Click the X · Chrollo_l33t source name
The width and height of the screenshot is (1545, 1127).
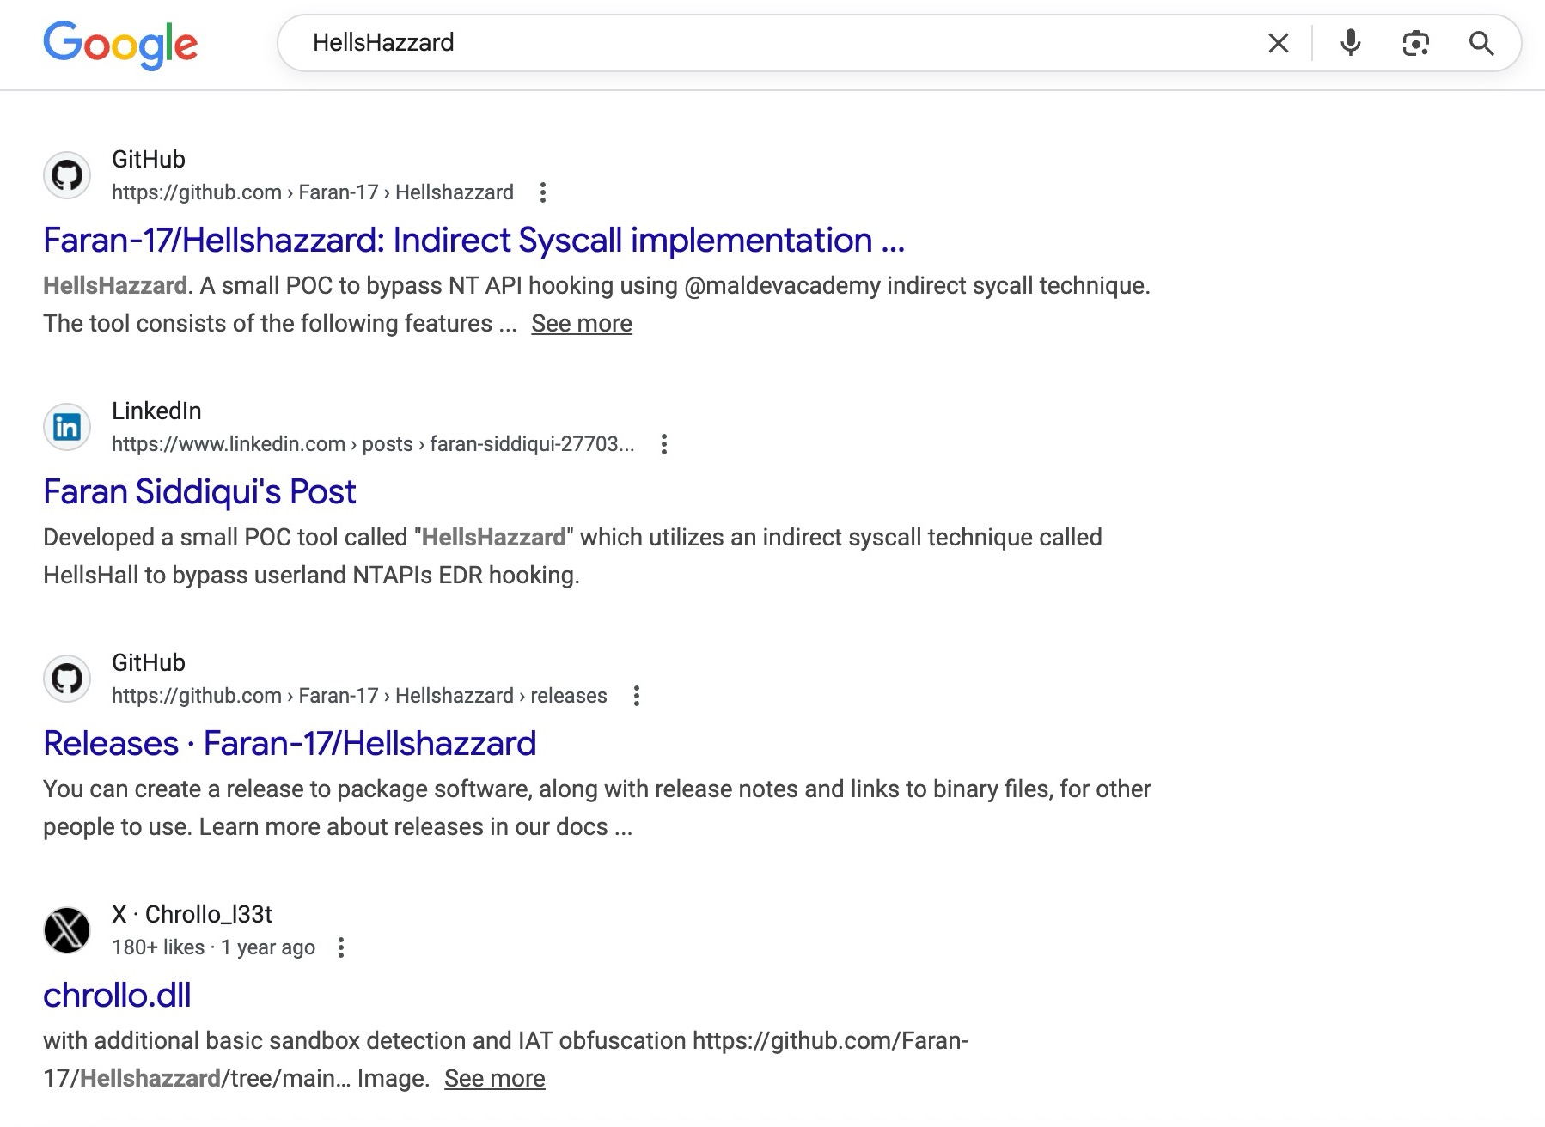point(192,914)
